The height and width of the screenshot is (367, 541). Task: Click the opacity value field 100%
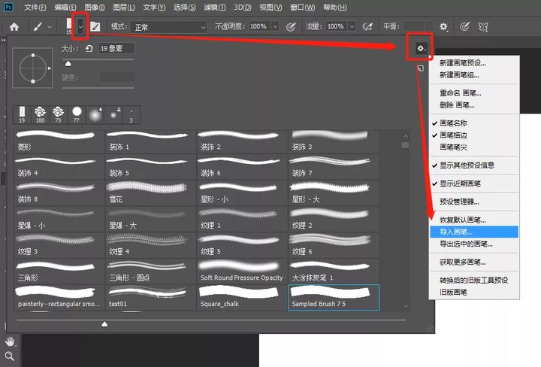coord(258,26)
